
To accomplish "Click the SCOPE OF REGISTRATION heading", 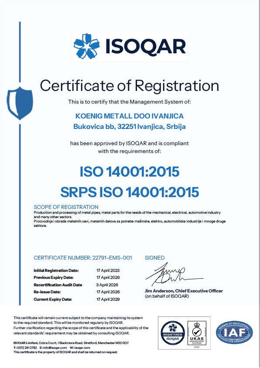I will pos(66,207).
